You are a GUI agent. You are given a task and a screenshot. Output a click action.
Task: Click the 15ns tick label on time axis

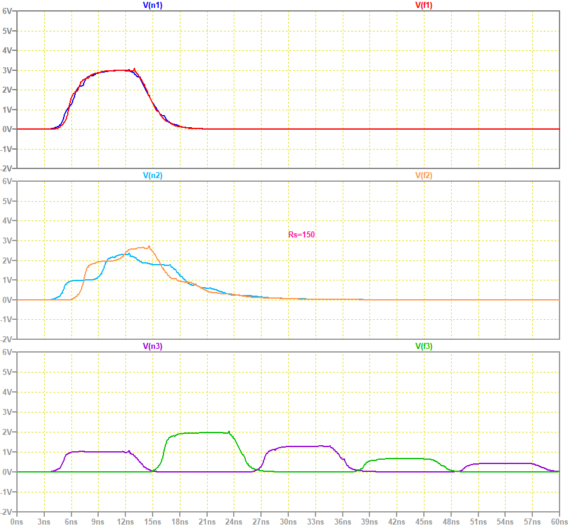tap(153, 520)
